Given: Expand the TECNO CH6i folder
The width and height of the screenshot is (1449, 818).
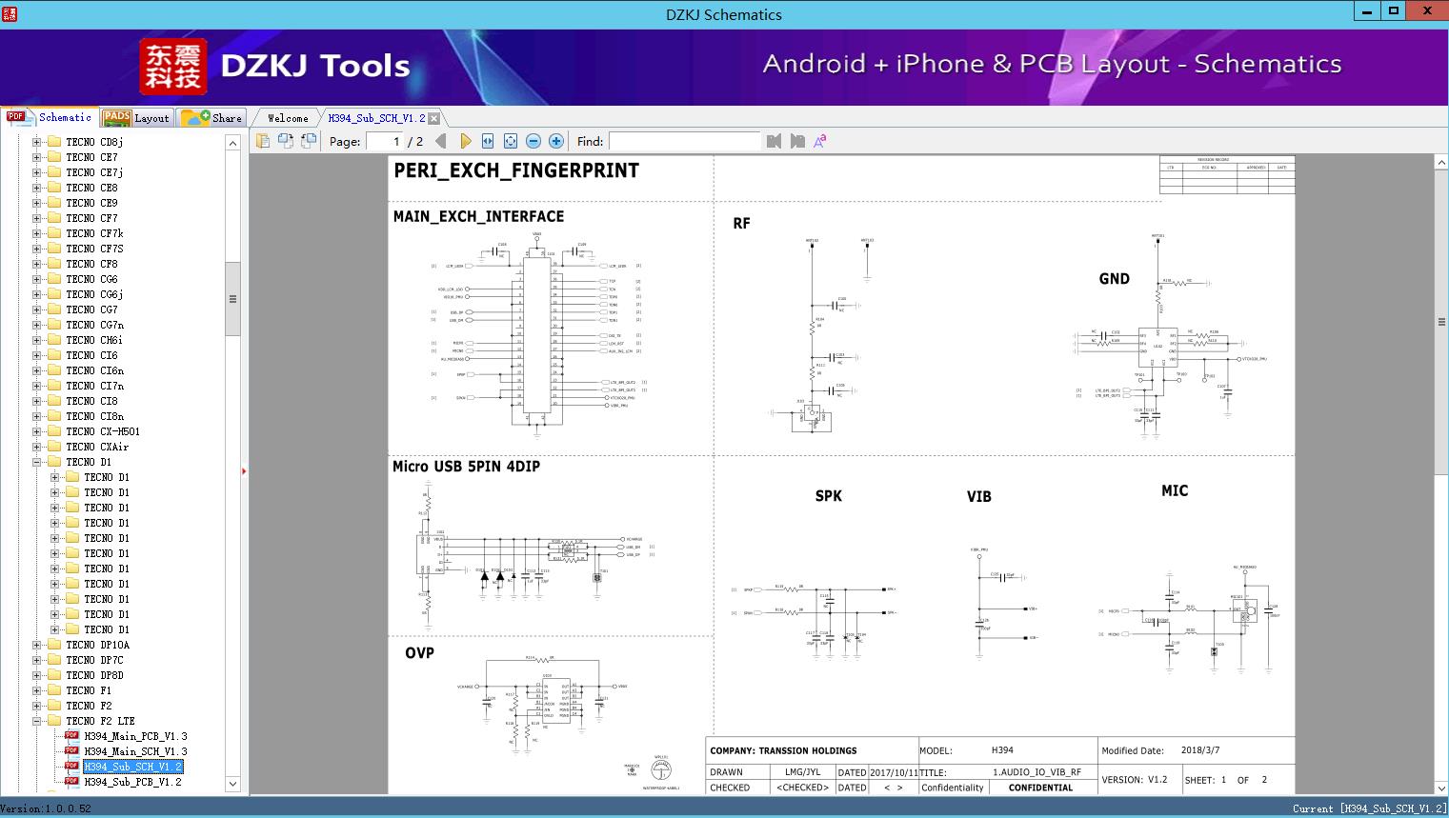Looking at the screenshot, I should coord(36,340).
